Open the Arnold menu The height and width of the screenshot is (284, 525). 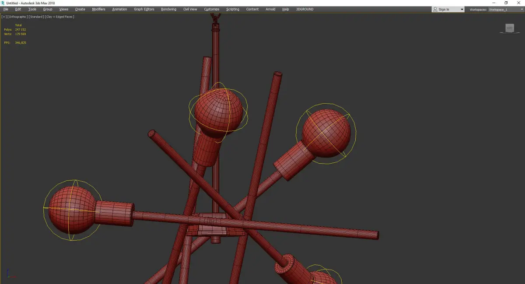click(x=271, y=9)
